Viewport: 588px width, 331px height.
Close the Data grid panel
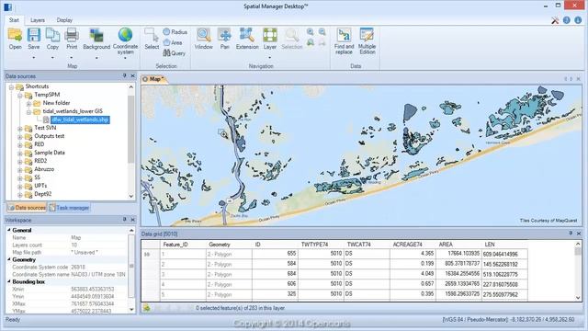coord(578,234)
